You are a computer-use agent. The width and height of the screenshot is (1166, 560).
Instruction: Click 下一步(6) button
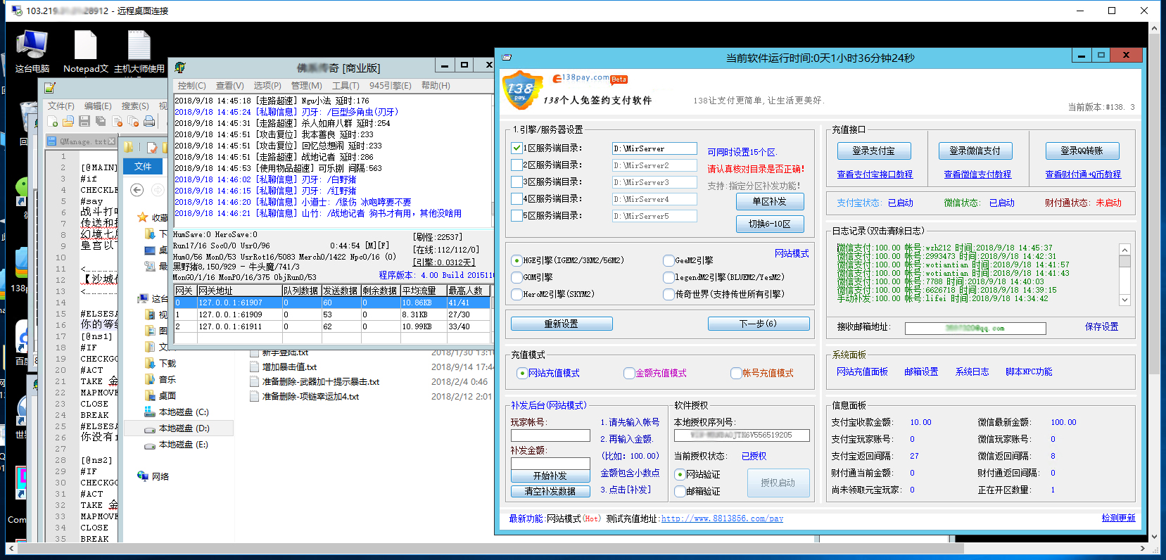[x=759, y=324]
